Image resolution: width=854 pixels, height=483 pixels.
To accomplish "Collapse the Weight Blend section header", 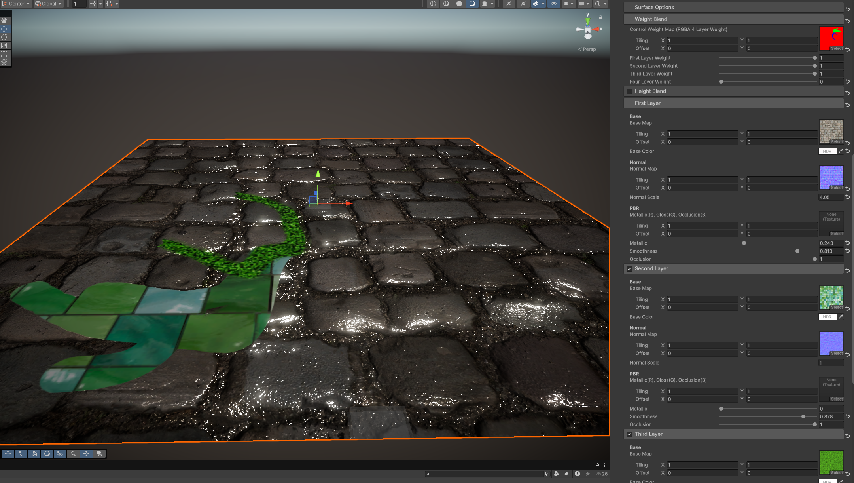I will [x=651, y=19].
